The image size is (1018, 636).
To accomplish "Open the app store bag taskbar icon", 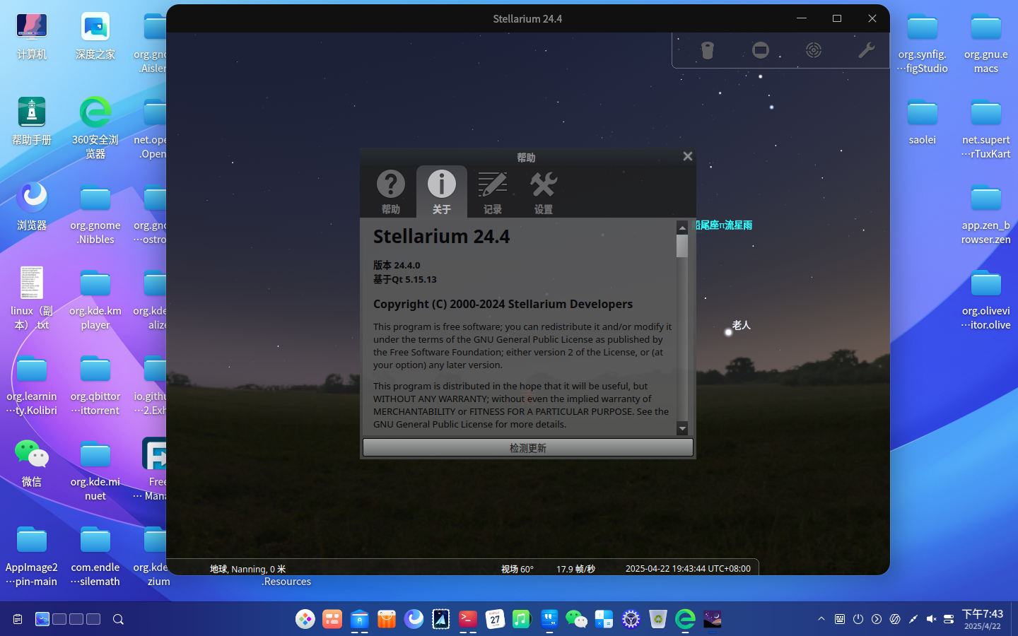I will click(387, 619).
